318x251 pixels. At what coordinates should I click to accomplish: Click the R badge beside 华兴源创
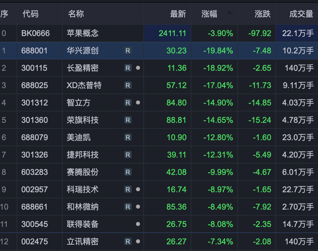click(128, 50)
